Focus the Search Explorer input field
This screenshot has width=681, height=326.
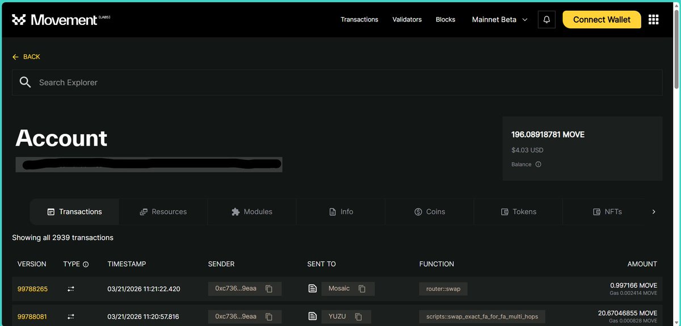tap(337, 82)
